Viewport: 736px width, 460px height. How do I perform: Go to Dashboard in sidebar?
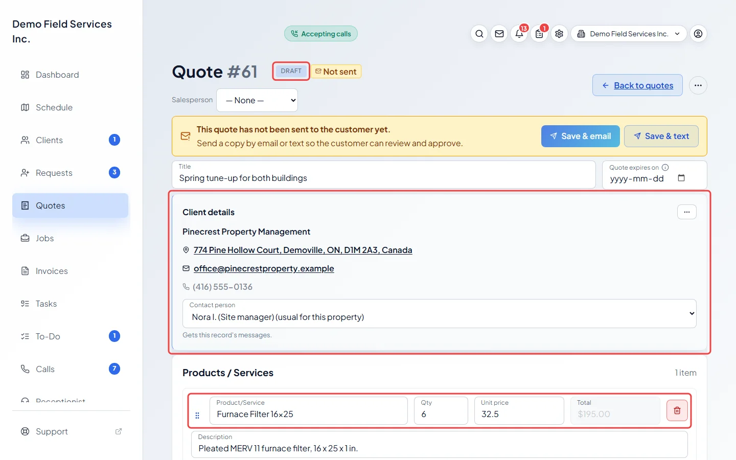[x=71, y=75]
